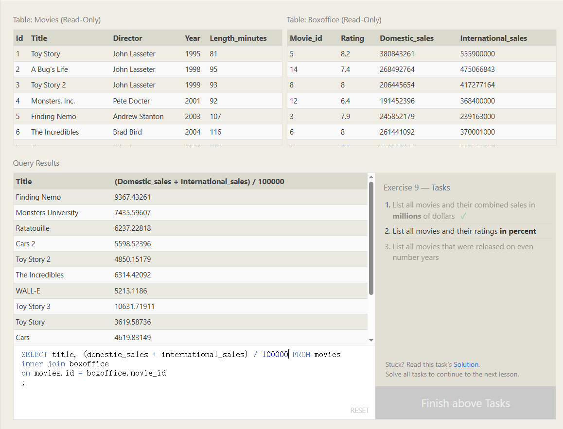
Task: Click the combined sales expression results header
Action: coord(199,182)
